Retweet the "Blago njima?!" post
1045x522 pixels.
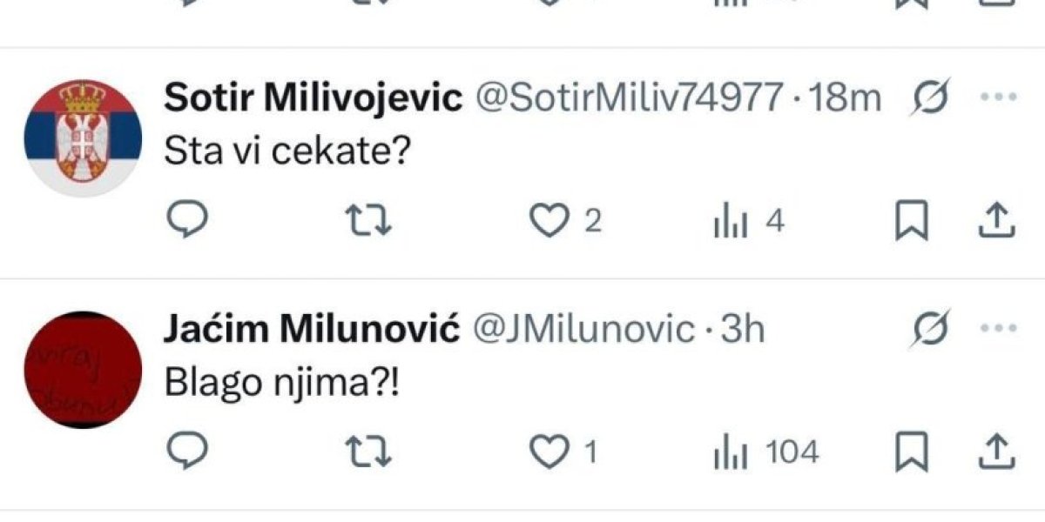[x=366, y=449]
